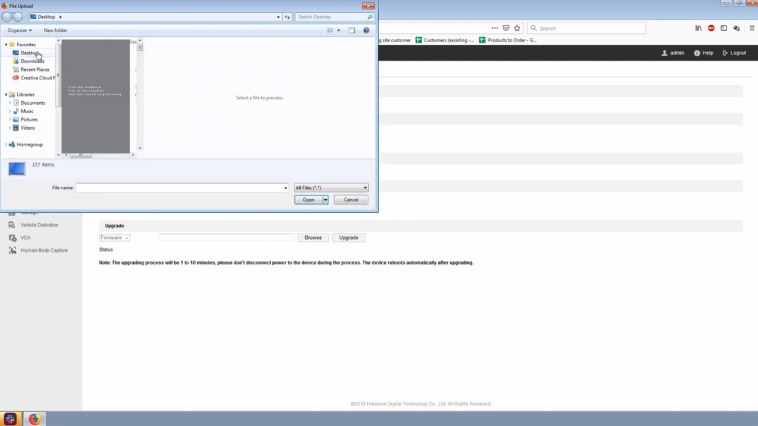Open the All Files type dropdown
Screen dimensions: 758x426
point(330,188)
